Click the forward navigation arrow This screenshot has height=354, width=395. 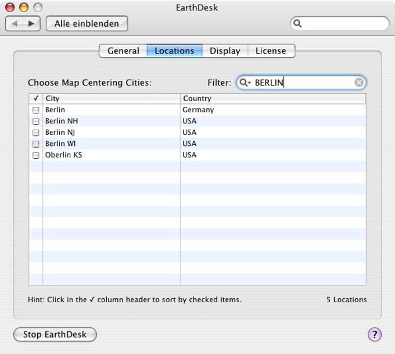click(x=31, y=24)
